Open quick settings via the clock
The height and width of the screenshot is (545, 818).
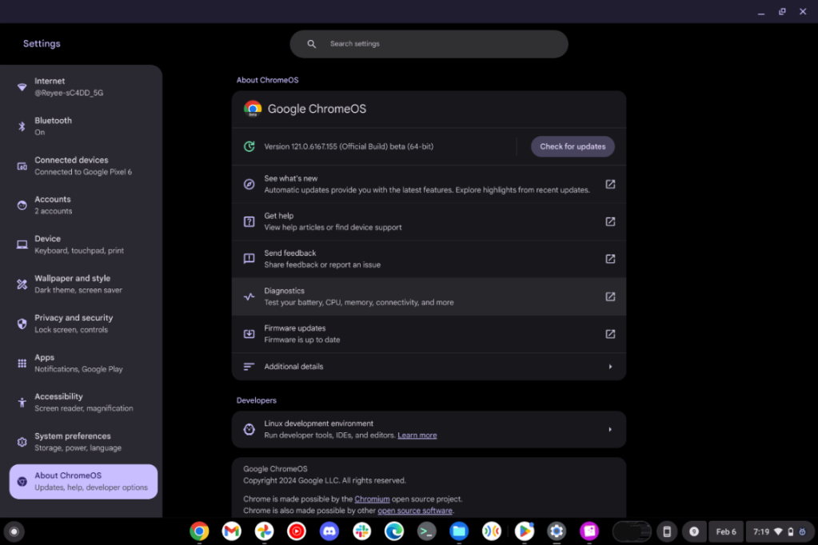[780, 531]
